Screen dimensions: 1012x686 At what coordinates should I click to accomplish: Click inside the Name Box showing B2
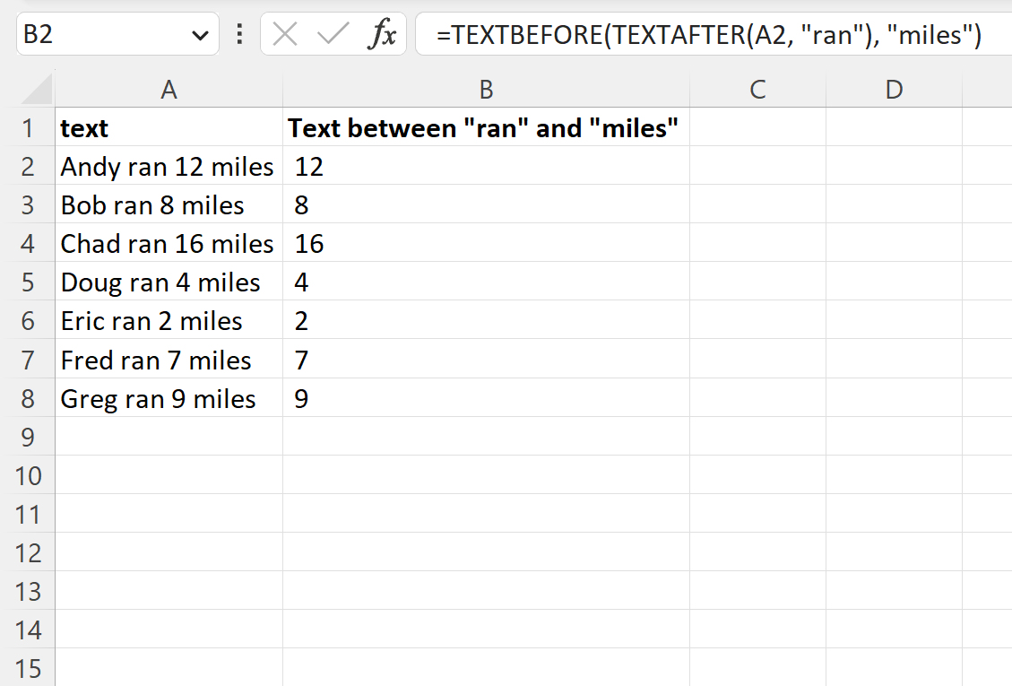pos(103,33)
